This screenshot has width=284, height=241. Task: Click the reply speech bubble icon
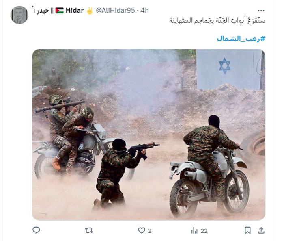tap(36, 230)
